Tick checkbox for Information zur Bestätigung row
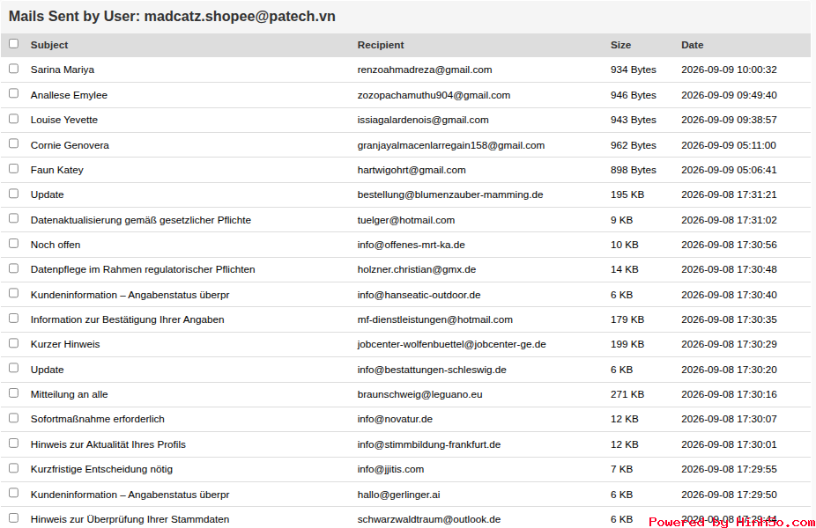Screen dimensions: 816x528 click(13, 319)
